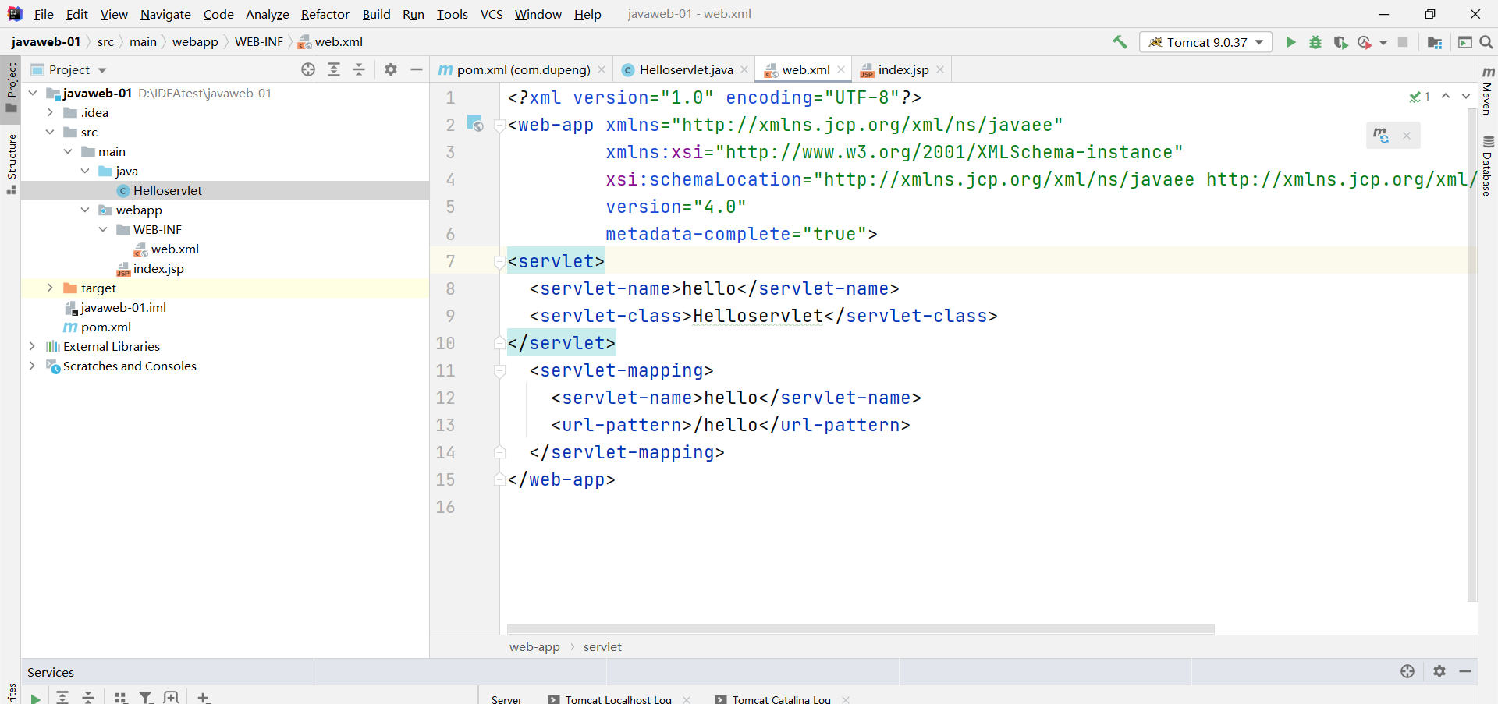Select index.jsp in the project tree
This screenshot has width=1498, height=704.
point(158,268)
